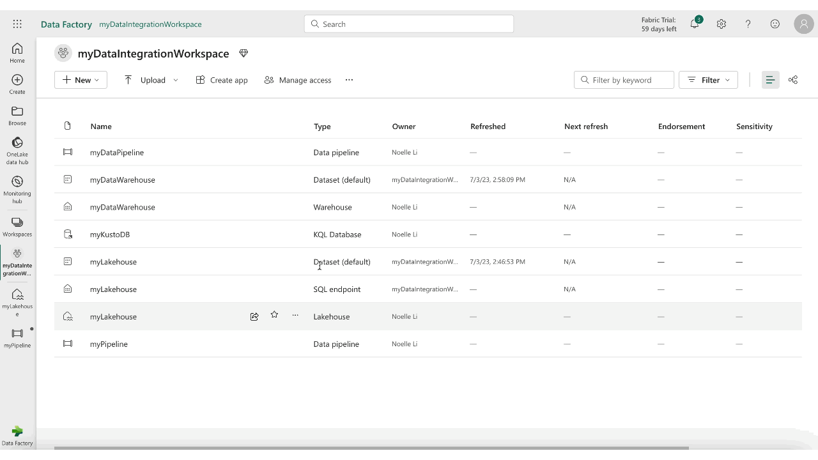Sort by the Endorsement column header
The width and height of the screenshot is (818, 460).
(681, 126)
